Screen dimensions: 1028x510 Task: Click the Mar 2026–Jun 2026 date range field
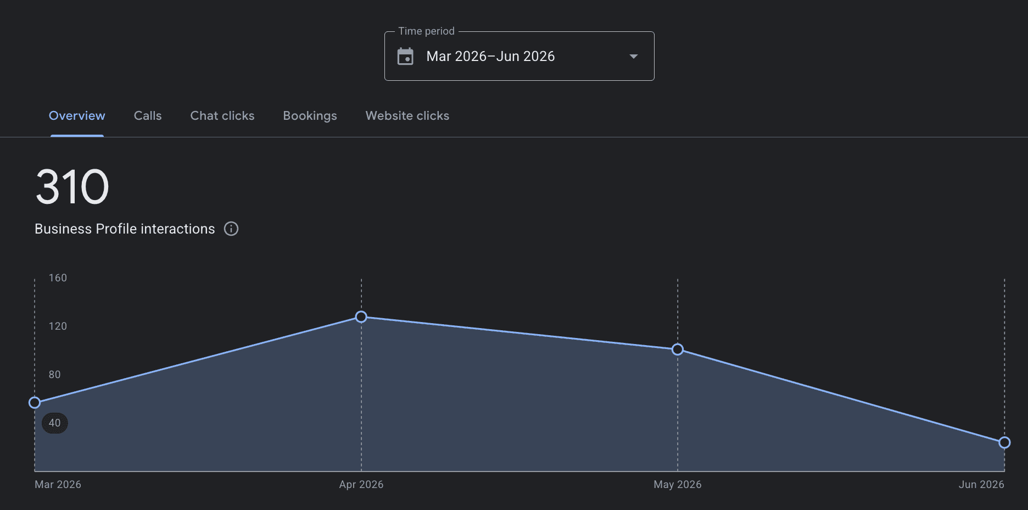click(x=519, y=56)
